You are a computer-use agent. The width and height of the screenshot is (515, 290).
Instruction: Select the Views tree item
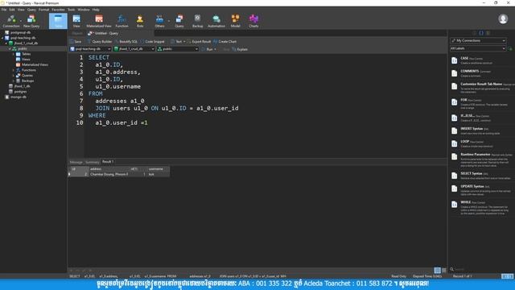point(26,59)
